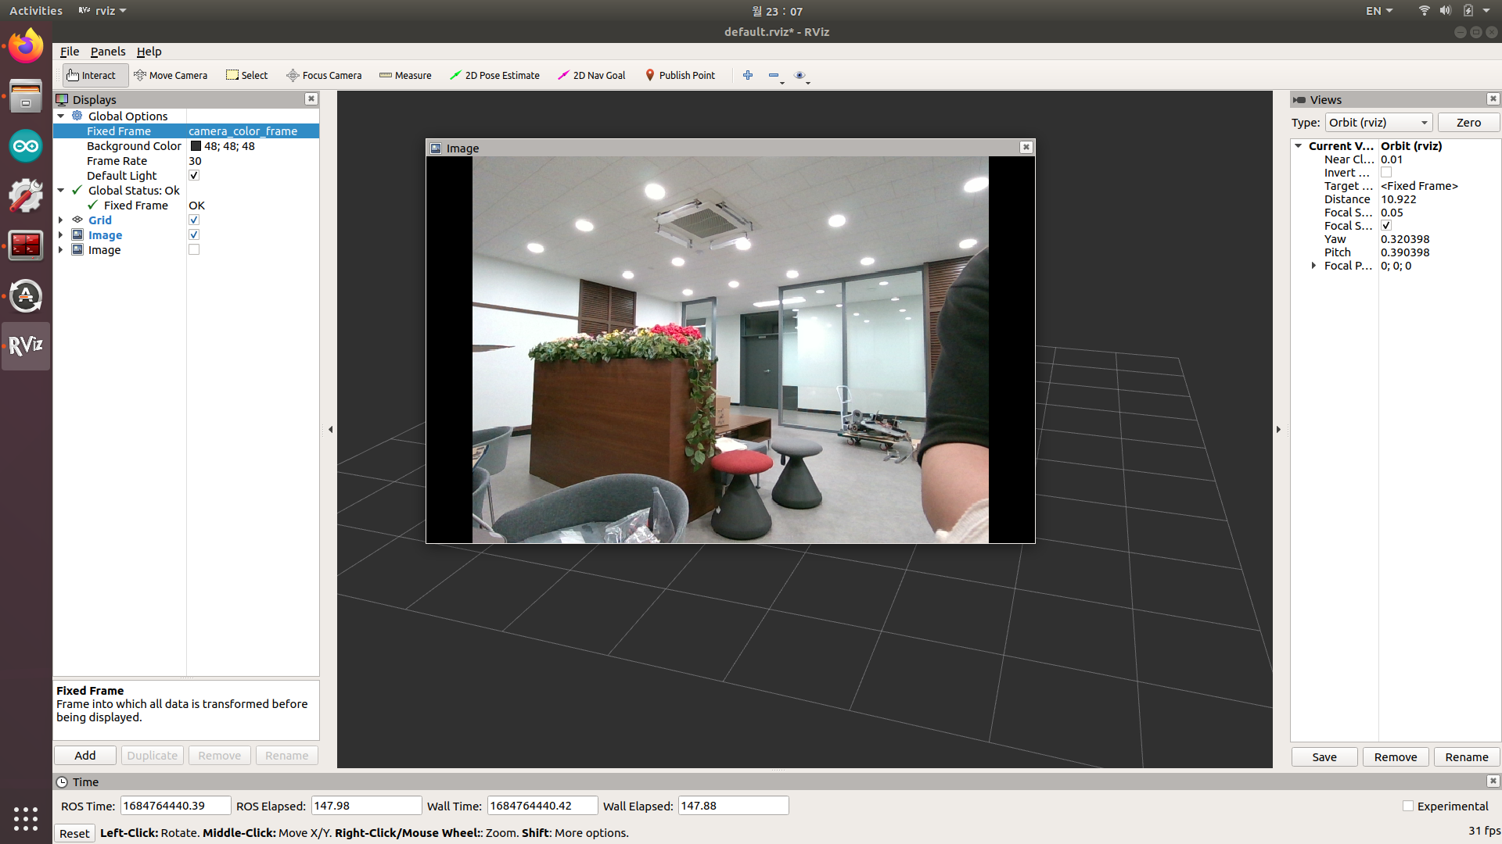The image size is (1502, 844).
Task: Open Firefox from the Ubuntu dock
Action: point(26,46)
